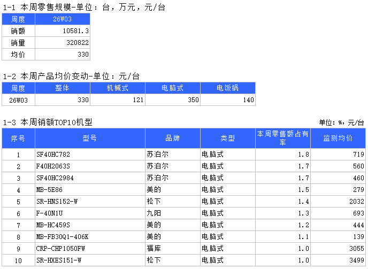Click the 福库 brand cell

[x=173, y=249]
